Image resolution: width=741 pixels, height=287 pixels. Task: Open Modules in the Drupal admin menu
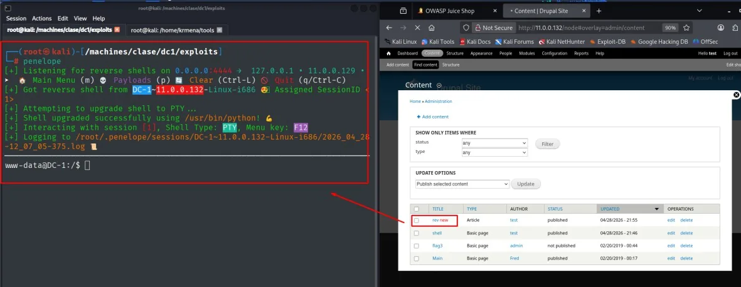coord(527,53)
